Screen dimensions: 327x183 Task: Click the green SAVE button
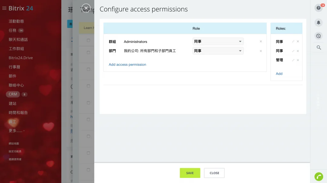tap(190, 173)
